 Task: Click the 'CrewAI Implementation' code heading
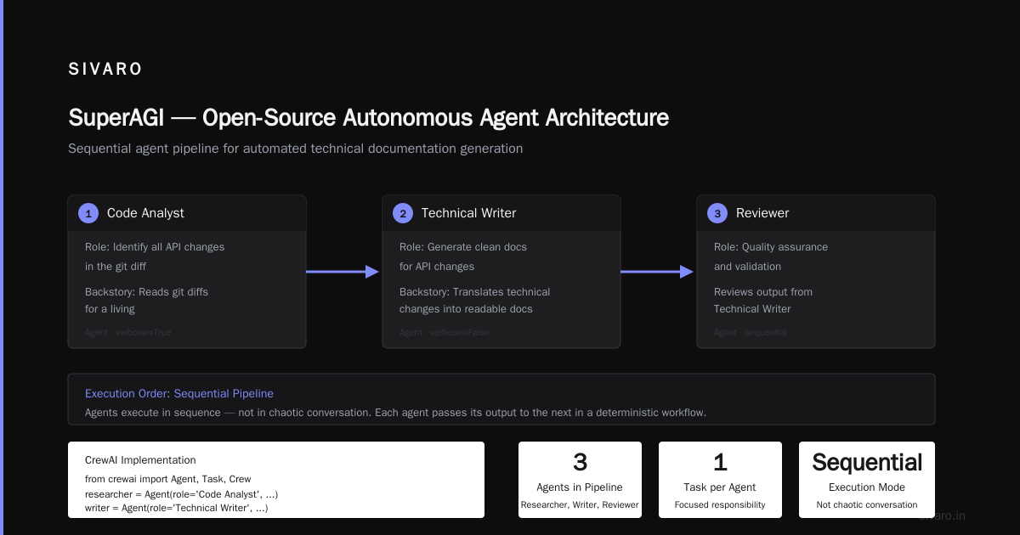pyautogui.click(x=140, y=460)
